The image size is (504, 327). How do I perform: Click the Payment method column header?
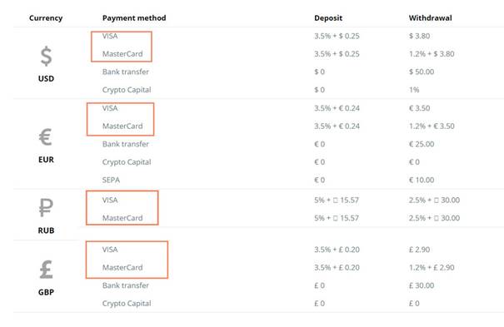tap(134, 18)
